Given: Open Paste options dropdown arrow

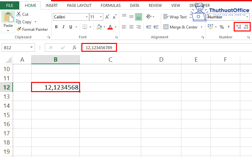Looking at the screenshot, I should [x=8, y=30].
